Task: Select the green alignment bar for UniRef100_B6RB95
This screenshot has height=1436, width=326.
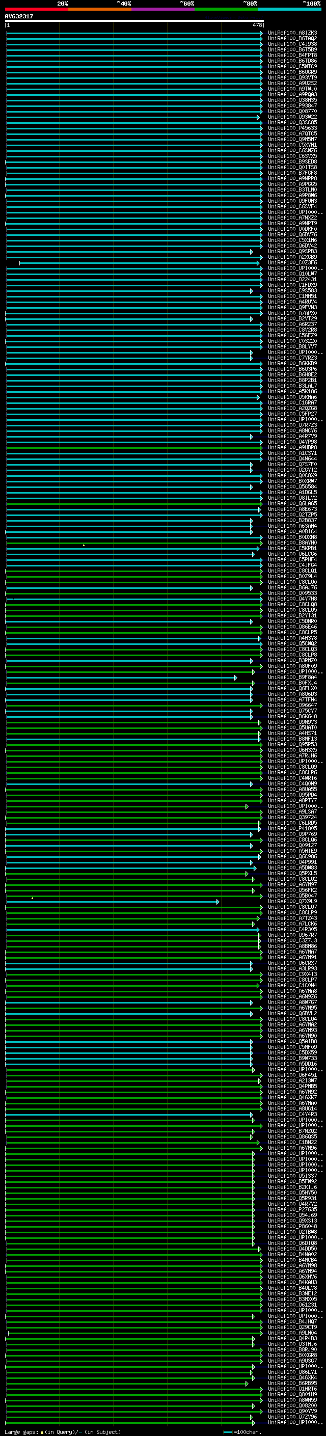Action: pyautogui.click(x=126, y=1384)
